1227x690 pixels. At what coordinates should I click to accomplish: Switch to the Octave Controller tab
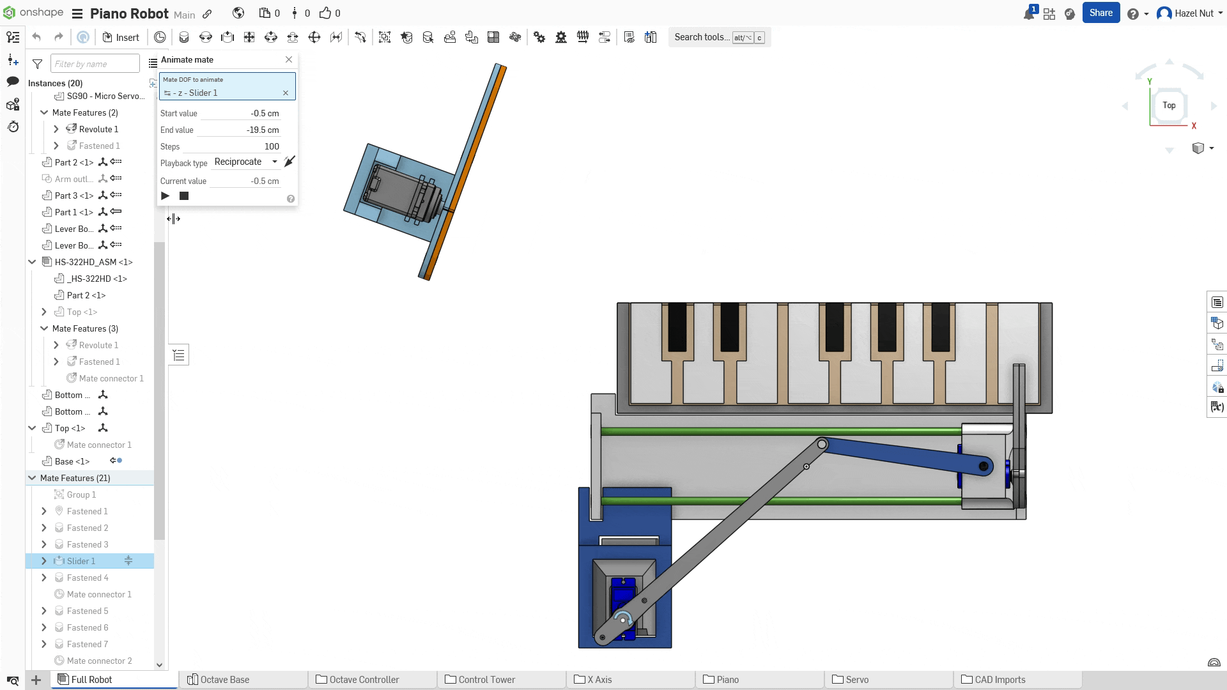click(x=363, y=679)
